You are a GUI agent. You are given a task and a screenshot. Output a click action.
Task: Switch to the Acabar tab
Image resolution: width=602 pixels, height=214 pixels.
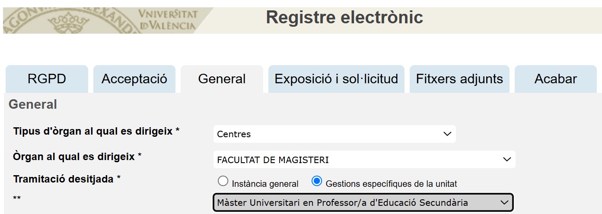pyautogui.click(x=556, y=79)
